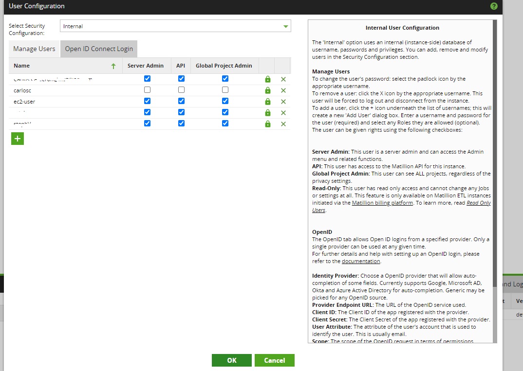Uncheck API access for ec2-user
The height and width of the screenshot is (371, 523).
pos(181,101)
